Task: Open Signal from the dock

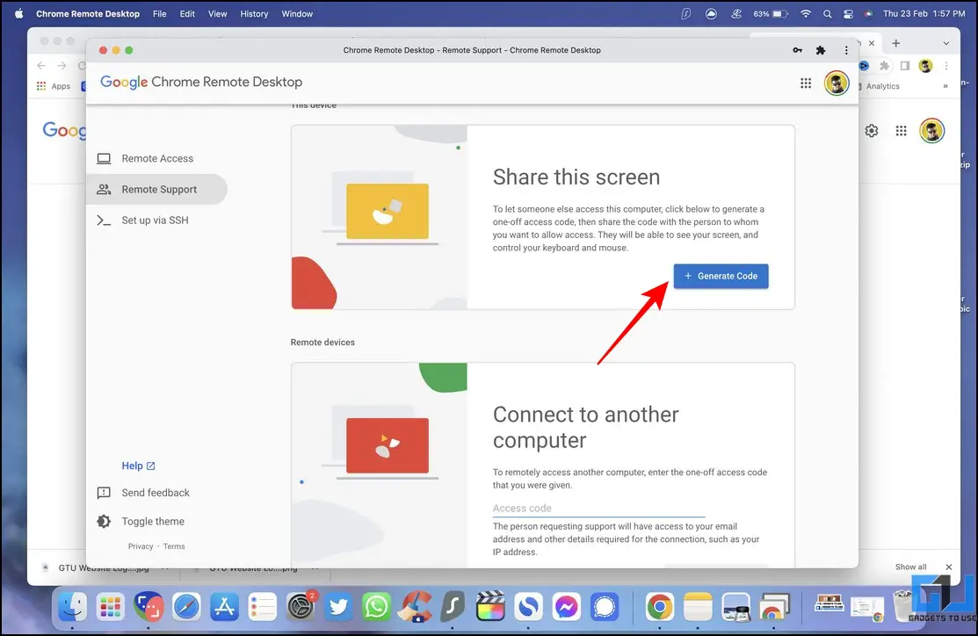Action: pyautogui.click(x=605, y=606)
